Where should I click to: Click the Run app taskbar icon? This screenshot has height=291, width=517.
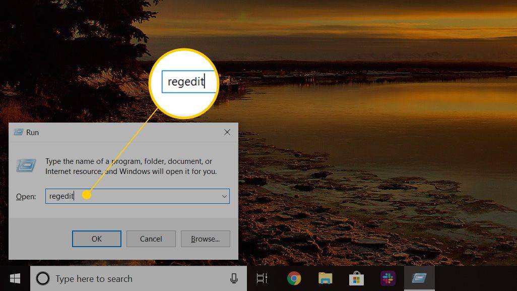(x=419, y=278)
